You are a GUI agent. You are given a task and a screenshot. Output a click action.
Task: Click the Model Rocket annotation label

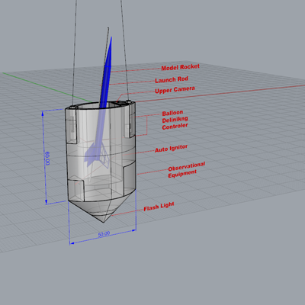coord(181,67)
